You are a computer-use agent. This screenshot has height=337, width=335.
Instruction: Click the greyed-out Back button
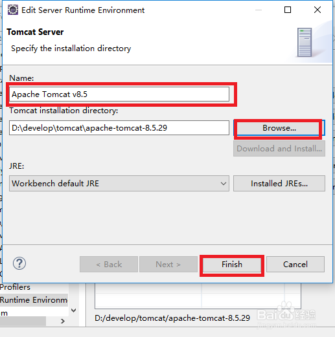click(x=109, y=265)
